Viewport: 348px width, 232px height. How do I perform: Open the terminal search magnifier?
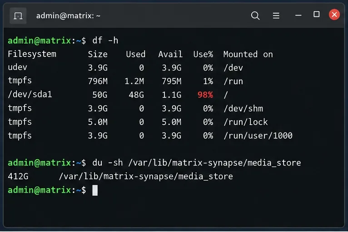pyautogui.click(x=255, y=15)
